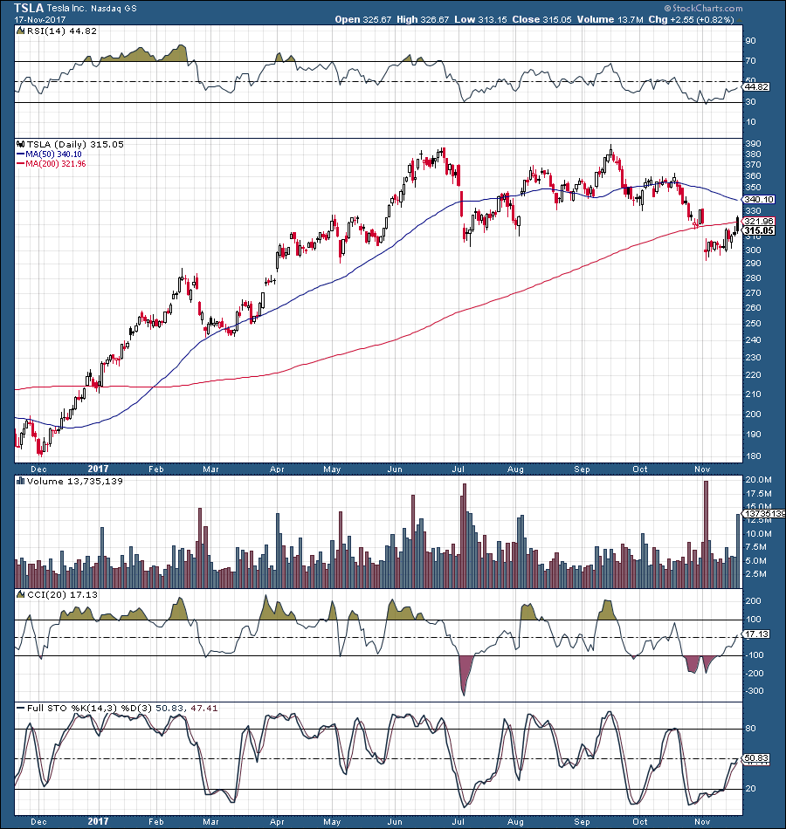Click the 180 label on price axis
Image resolution: width=786 pixels, height=829 pixels.
point(753,456)
